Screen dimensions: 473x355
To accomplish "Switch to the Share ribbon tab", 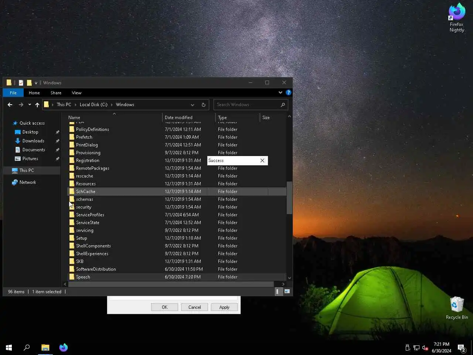I will (x=56, y=93).
